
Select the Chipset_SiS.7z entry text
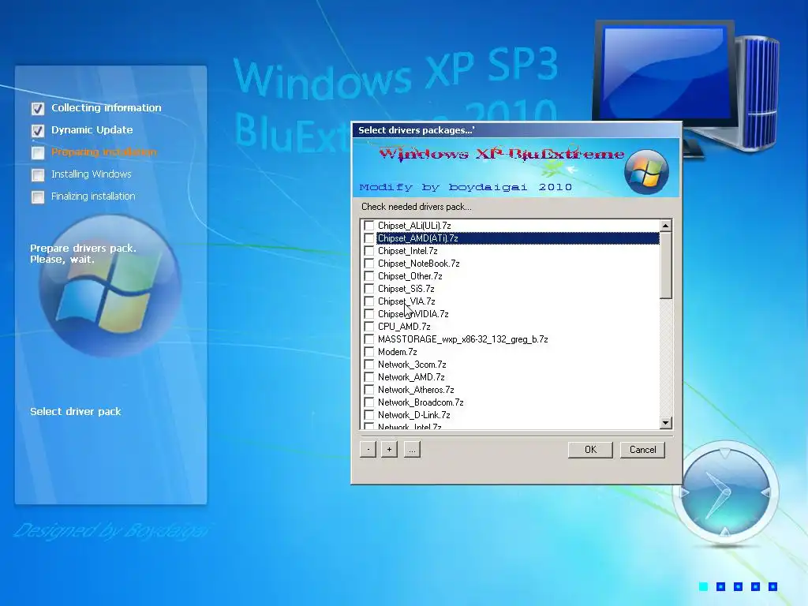coord(406,289)
